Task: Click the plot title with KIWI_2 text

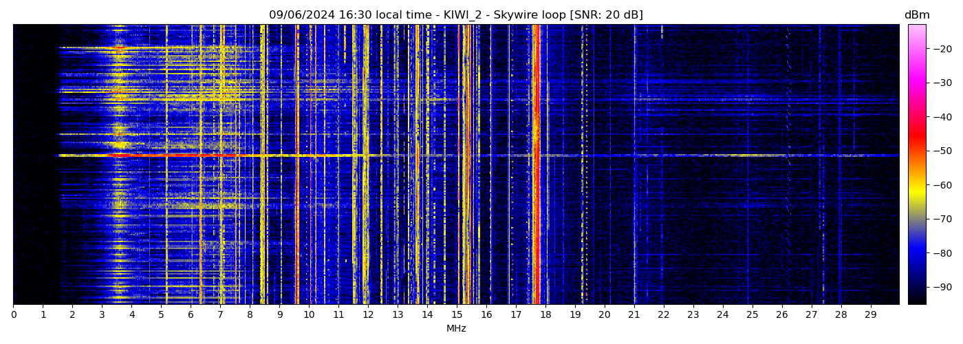Action: pos(455,15)
